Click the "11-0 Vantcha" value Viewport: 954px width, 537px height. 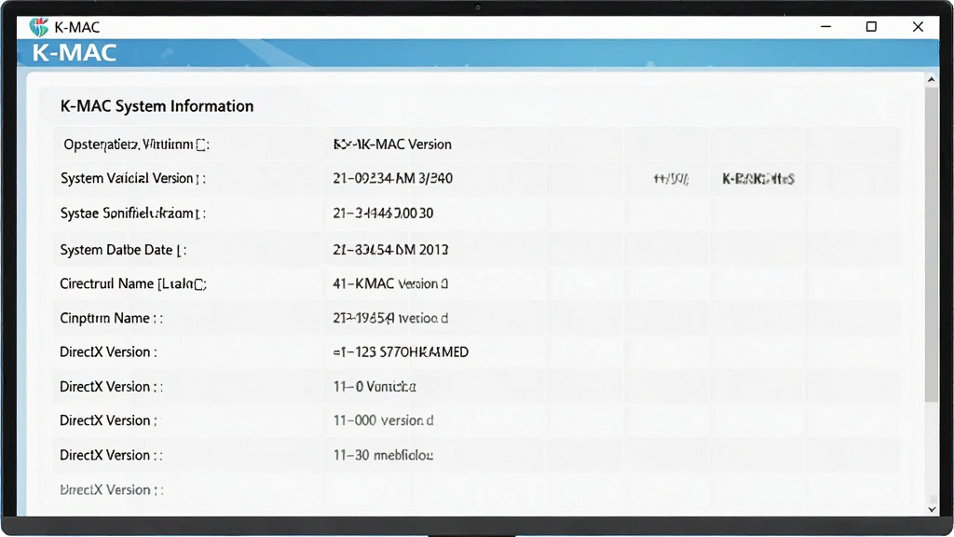375,387
